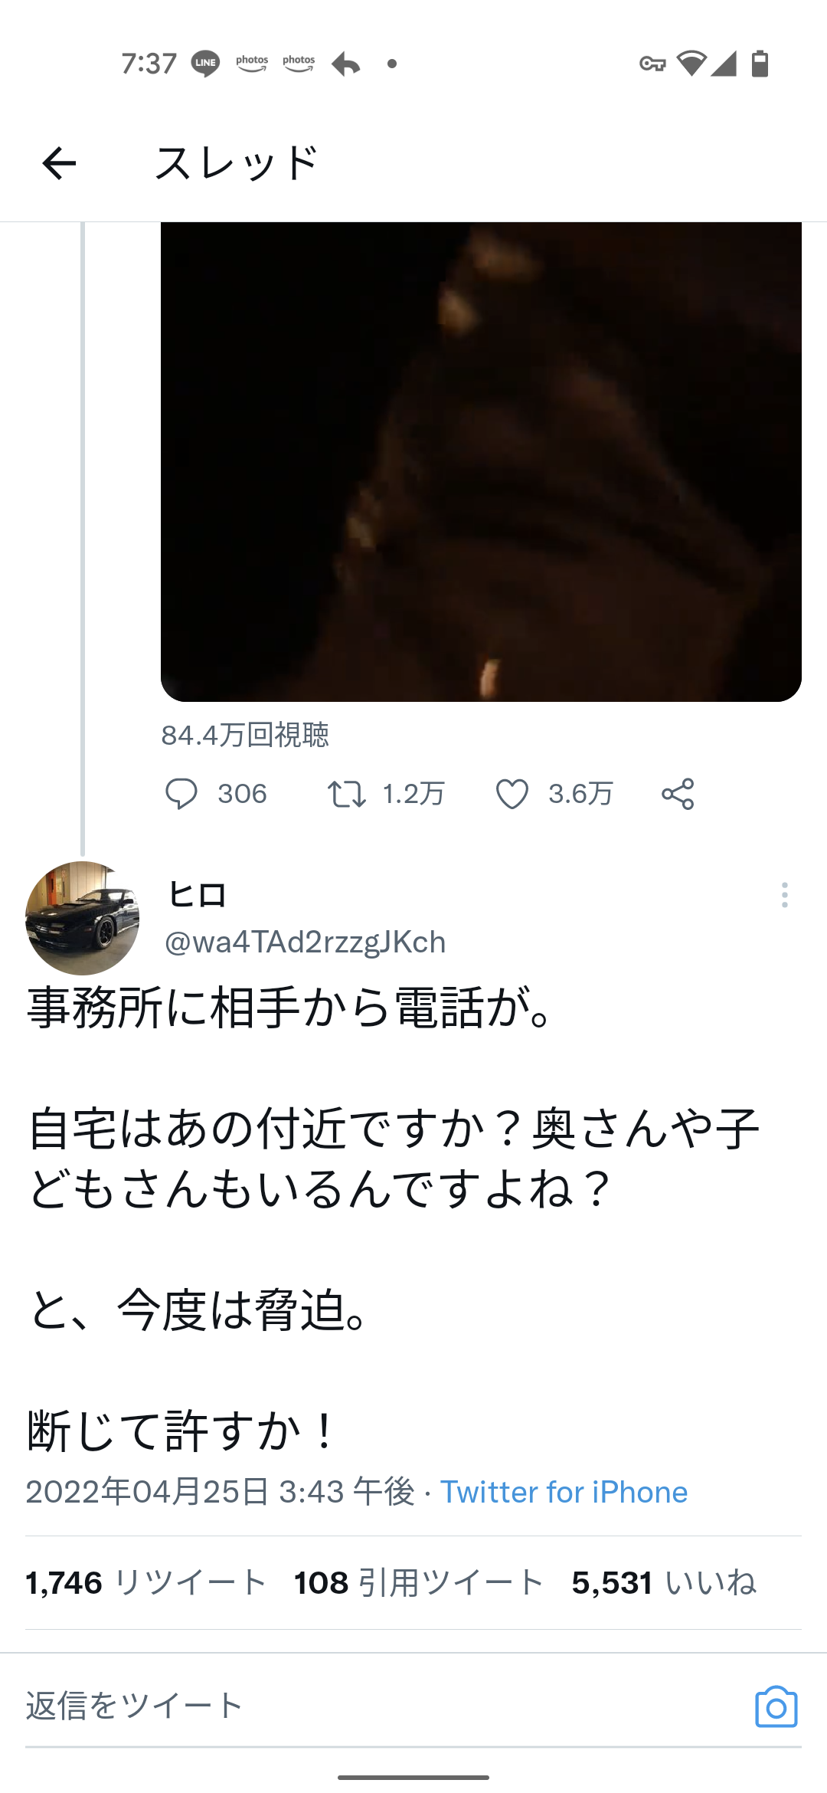
Task: Tap the 返信をツイート reply field
Action: coord(383,1706)
